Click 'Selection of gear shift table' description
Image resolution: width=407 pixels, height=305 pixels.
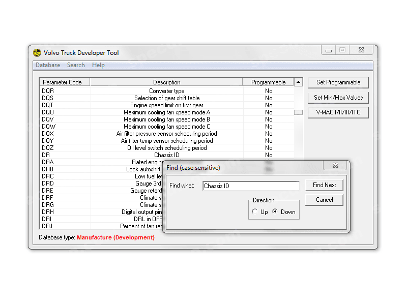coord(167,98)
